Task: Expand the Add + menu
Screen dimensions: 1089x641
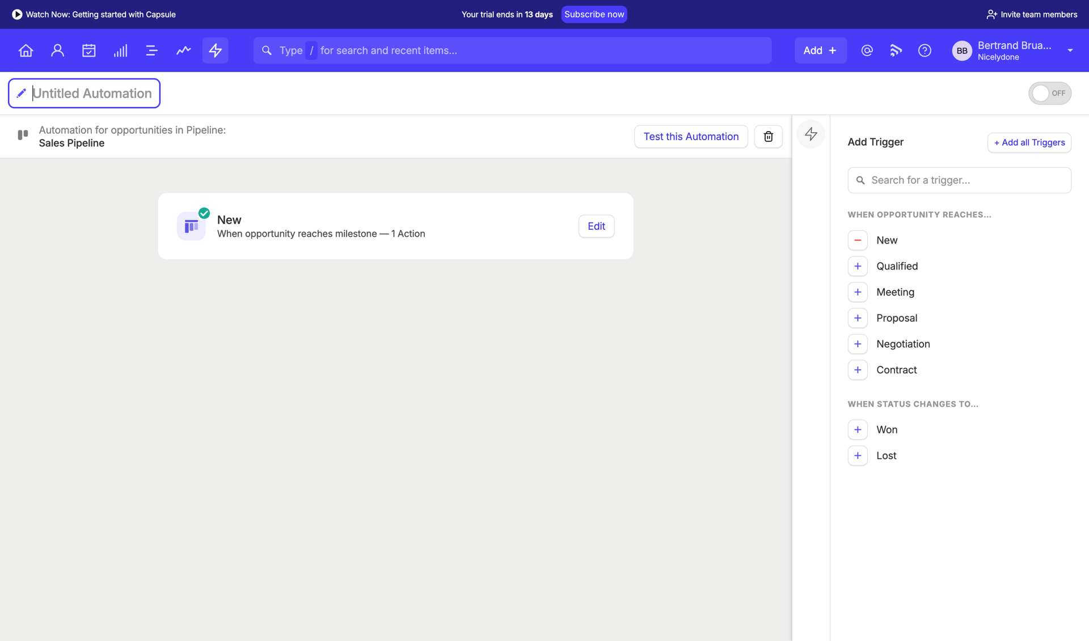Action: (x=820, y=50)
